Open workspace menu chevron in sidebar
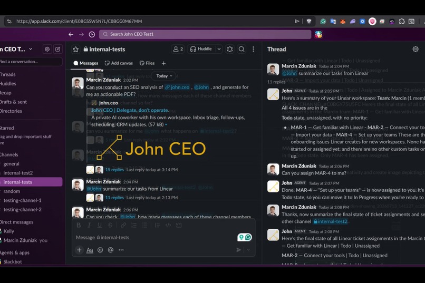Screen dimensions: 425x283 31,49
